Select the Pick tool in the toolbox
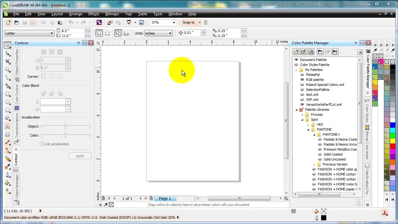The height and width of the screenshot is (224, 398). pyautogui.click(x=7, y=45)
